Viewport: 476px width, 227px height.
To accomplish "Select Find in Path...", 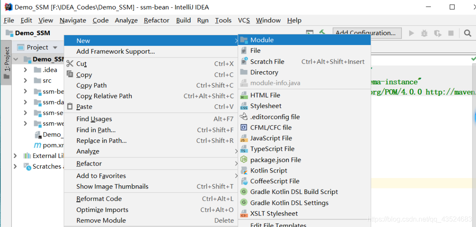I will [151, 130].
